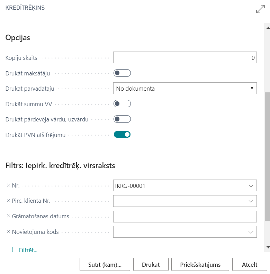This screenshot has width=270, height=274.
Task: Click the Kopiju skaits label
Action: pos(21,58)
